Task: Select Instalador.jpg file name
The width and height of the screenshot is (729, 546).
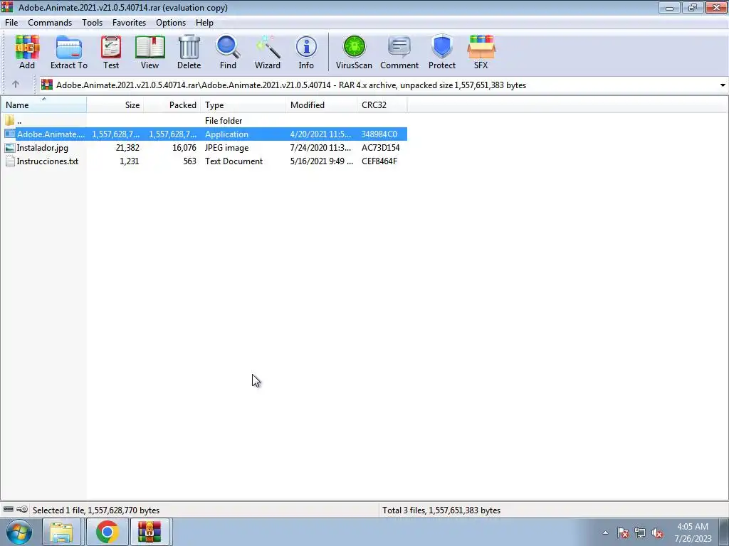Action: click(x=42, y=148)
